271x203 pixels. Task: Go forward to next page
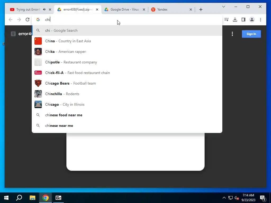click(19, 20)
